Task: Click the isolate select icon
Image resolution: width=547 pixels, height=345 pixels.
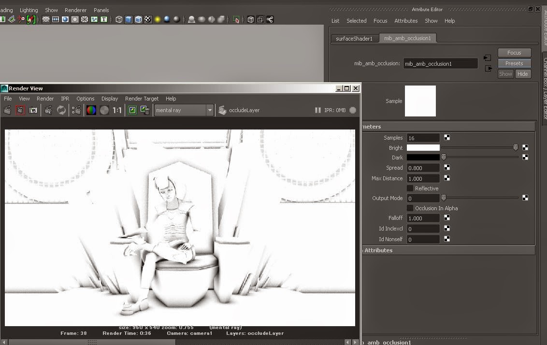Action: coord(236,19)
